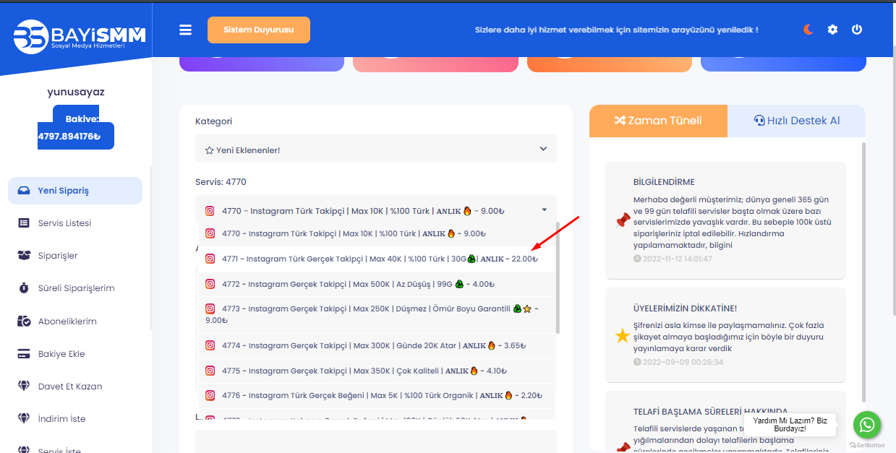Select service 4773 Ömür Boyu Garantili
896x453 pixels.
click(x=377, y=314)
